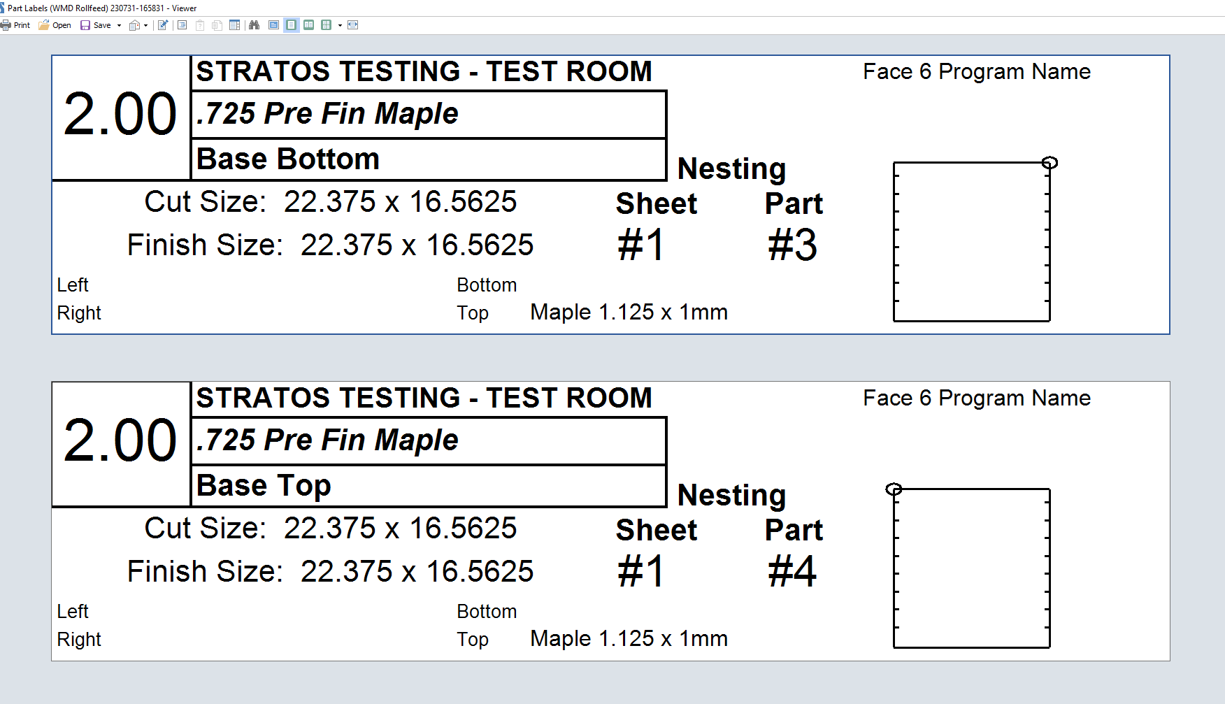Screen dimensions: 1225x704
Task: Switch to full-width page view icon
Action: (x=273, y=25)
